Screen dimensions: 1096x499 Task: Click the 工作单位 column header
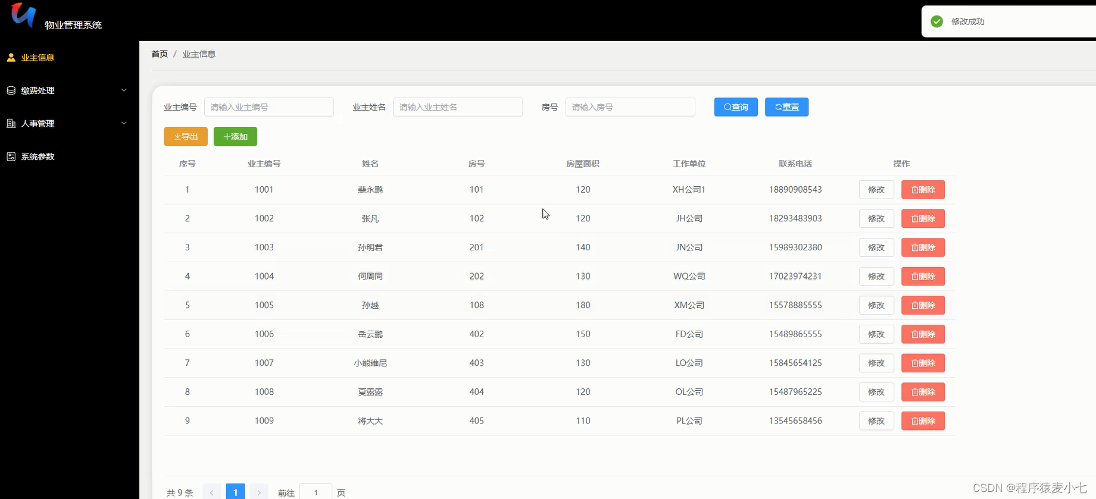coord(689,164)
